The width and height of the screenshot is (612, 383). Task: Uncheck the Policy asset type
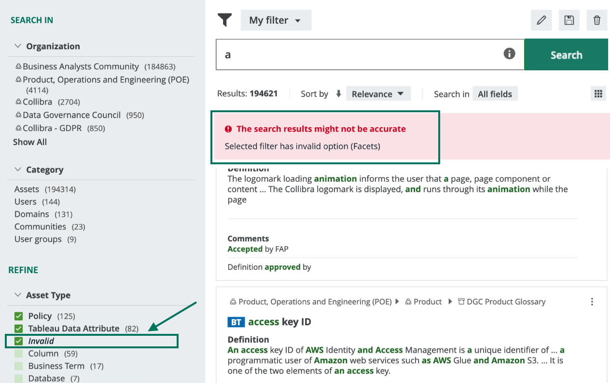(19, 316)
